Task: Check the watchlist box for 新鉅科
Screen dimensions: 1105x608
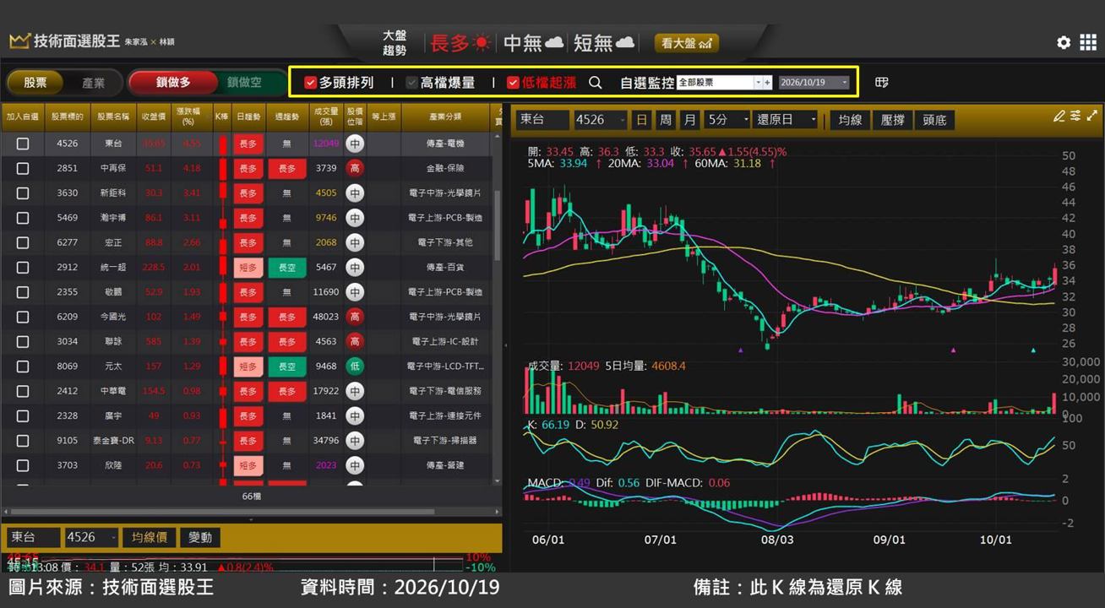Action: 23,193
